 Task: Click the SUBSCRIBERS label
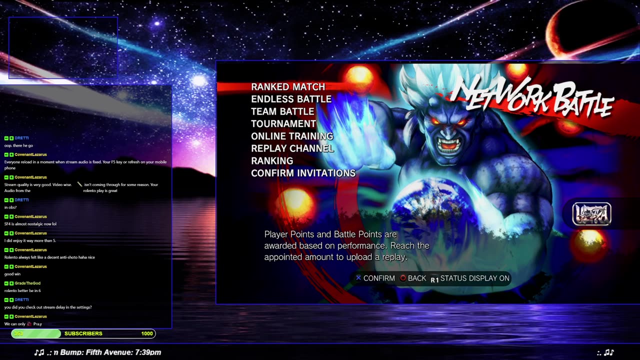pyautogui.click(x=83, y=333)
